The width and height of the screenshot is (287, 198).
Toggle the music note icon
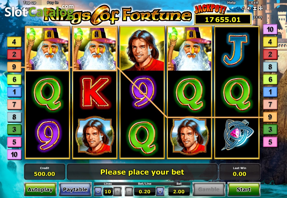[243, 8]
